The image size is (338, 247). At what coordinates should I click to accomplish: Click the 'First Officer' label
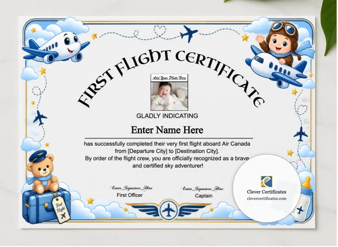pos(130,195)
